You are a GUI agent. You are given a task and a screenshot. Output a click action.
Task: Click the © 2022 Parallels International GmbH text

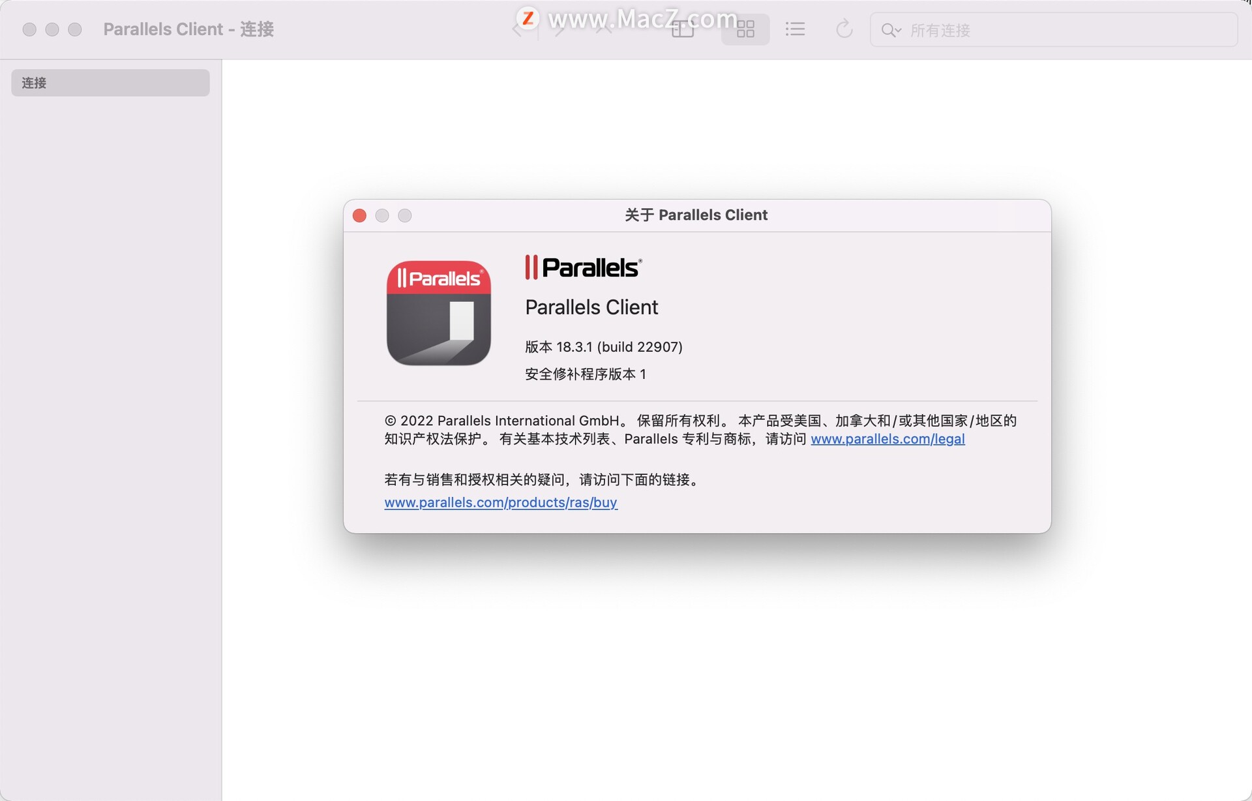tap(501, 421)
